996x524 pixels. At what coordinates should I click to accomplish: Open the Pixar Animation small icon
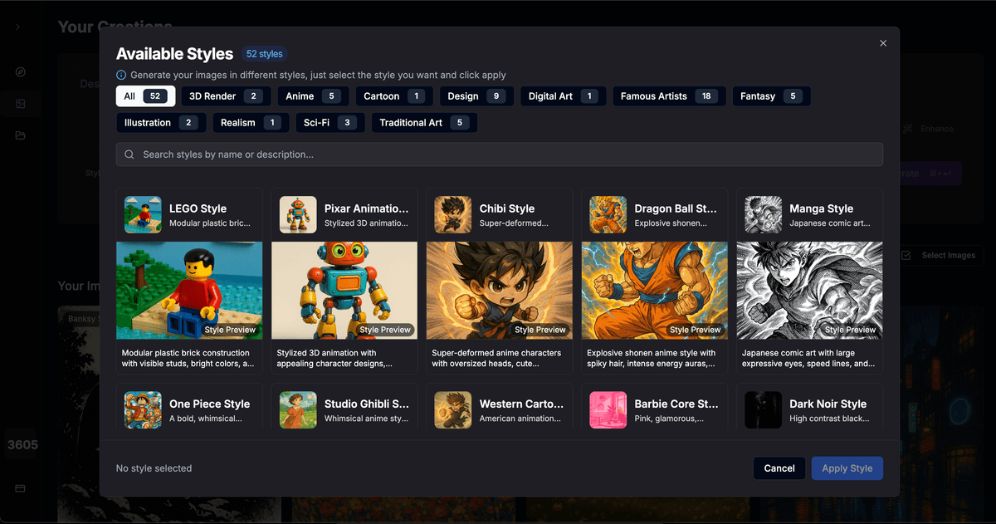[298, 214]
